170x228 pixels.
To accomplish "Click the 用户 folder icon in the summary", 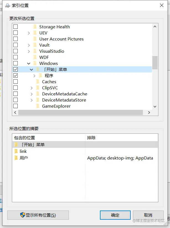I will [x=16, y=158].
